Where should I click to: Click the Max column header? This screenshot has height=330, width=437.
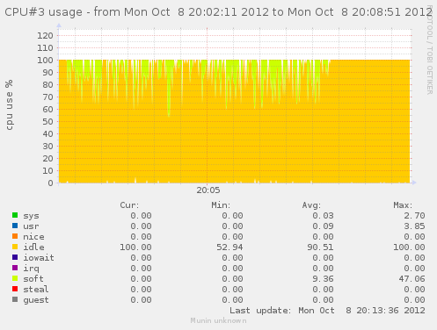403,205
